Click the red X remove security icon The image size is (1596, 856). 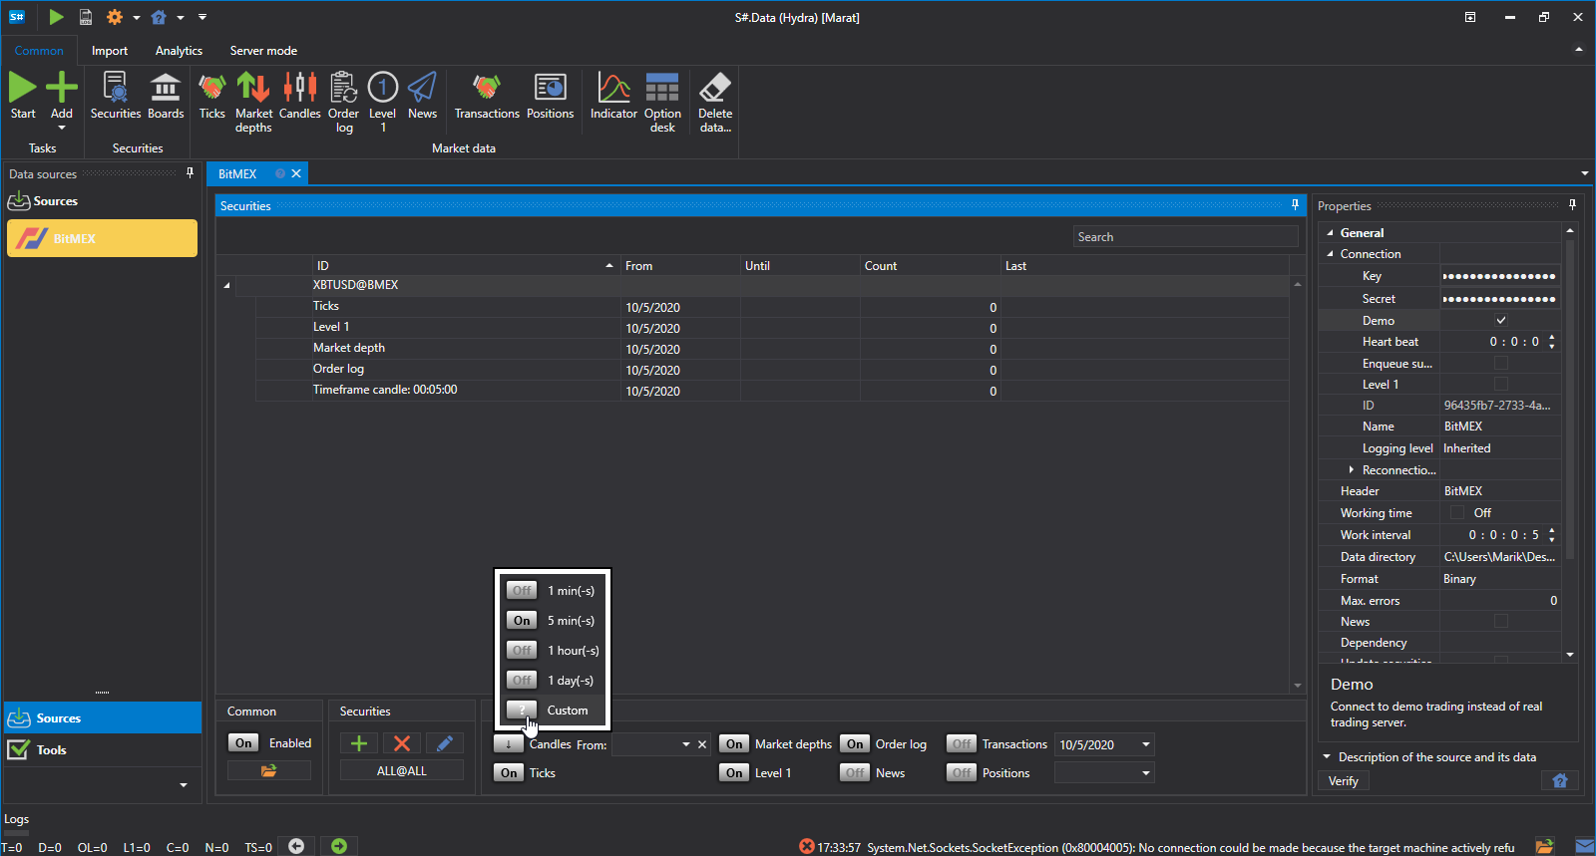[x=402, y=743]
